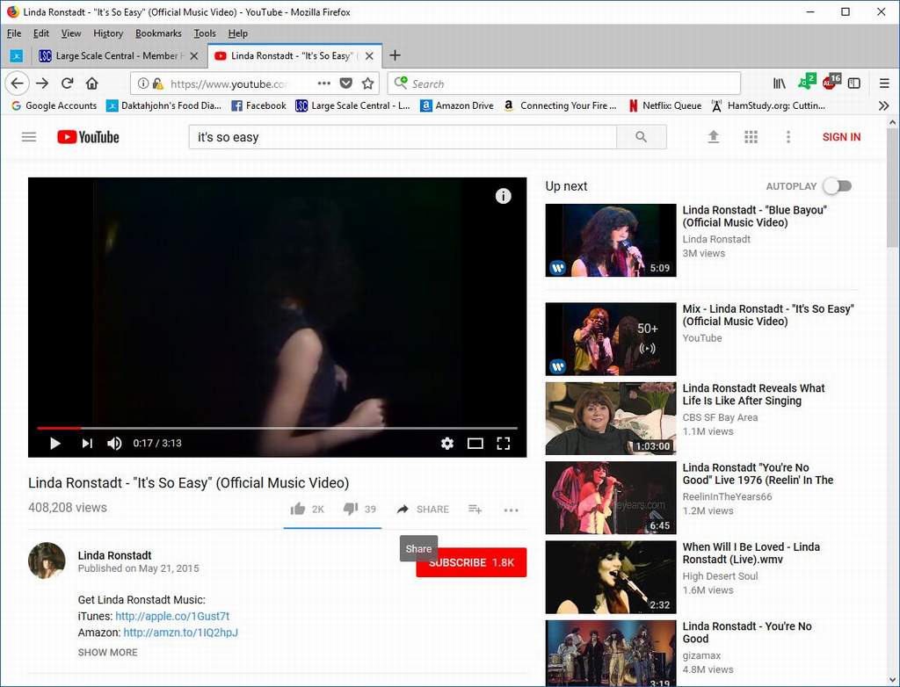Open more actions ellipsis under video
Image resolution: width=900 pixels, height=687 pixels.
(511, 510)
